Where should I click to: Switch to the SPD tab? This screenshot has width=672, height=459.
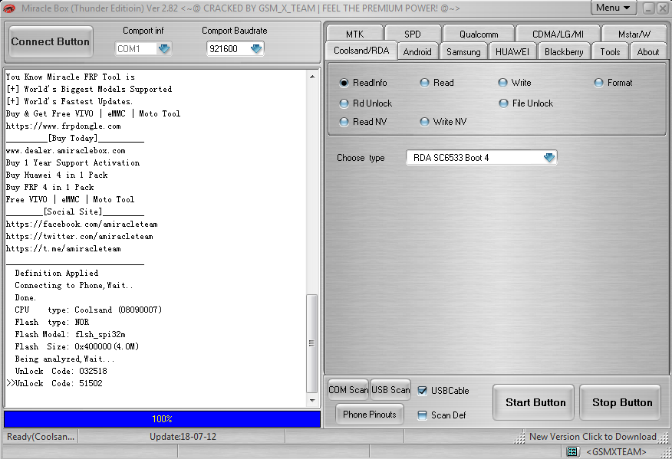[x=413, y=34]
